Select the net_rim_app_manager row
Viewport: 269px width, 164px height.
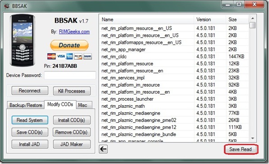point(174,49)
